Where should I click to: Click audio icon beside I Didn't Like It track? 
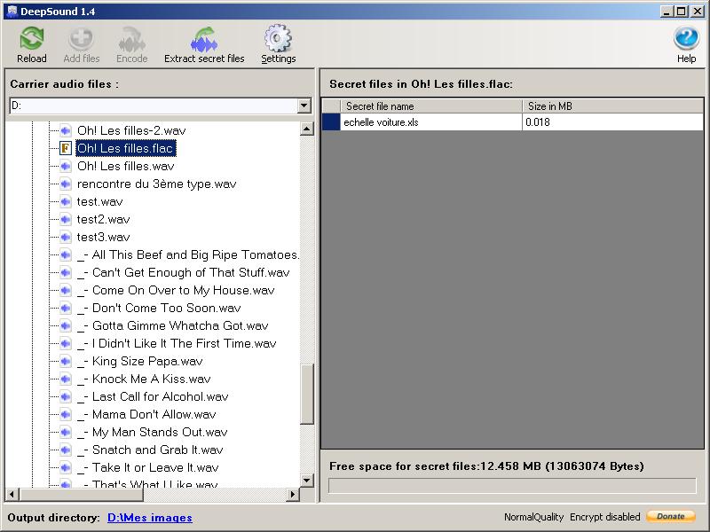[x=66, y=343]
